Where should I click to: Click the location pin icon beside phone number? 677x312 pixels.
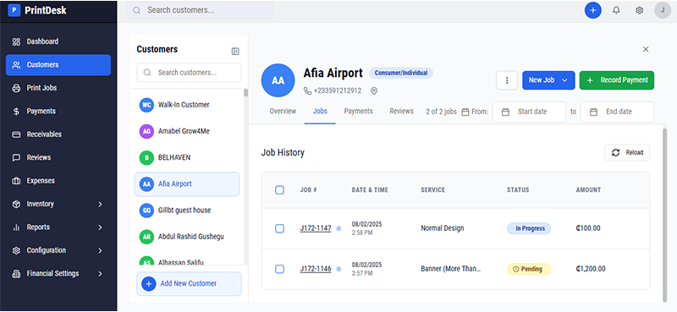[374, 90]
